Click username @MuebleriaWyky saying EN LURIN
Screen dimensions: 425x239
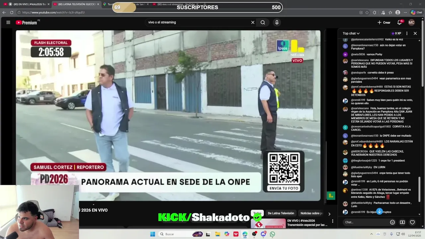[x=361, y=167]
